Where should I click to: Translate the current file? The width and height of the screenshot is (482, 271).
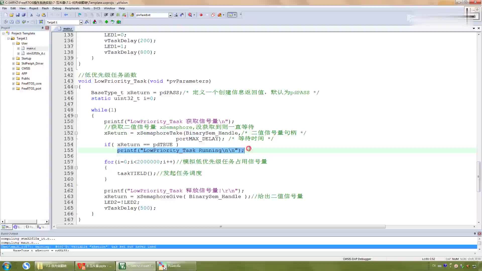(6, 22)
